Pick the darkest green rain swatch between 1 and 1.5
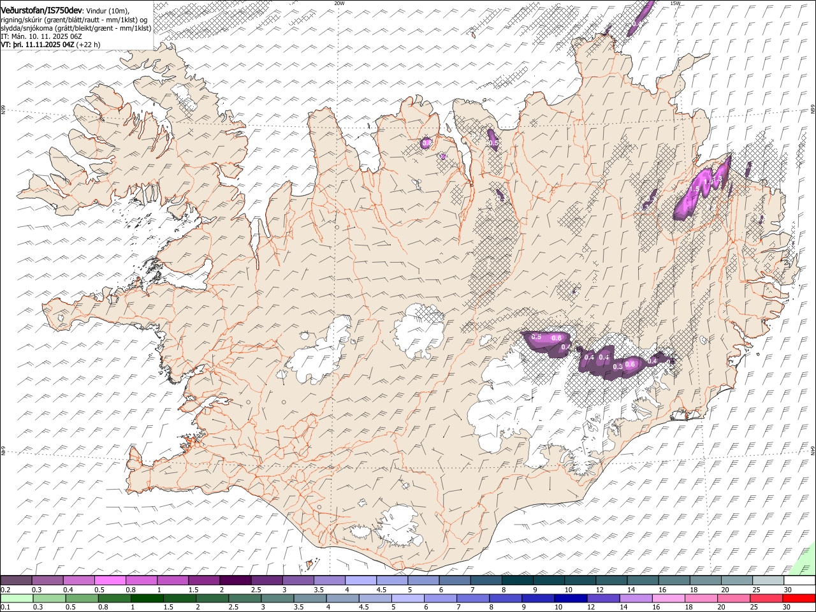Screen dimensions: 816x612 click(x=147, y=598)
